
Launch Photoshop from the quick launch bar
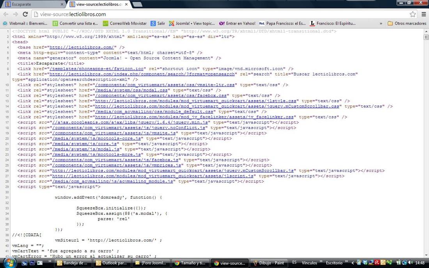[32, 263]
